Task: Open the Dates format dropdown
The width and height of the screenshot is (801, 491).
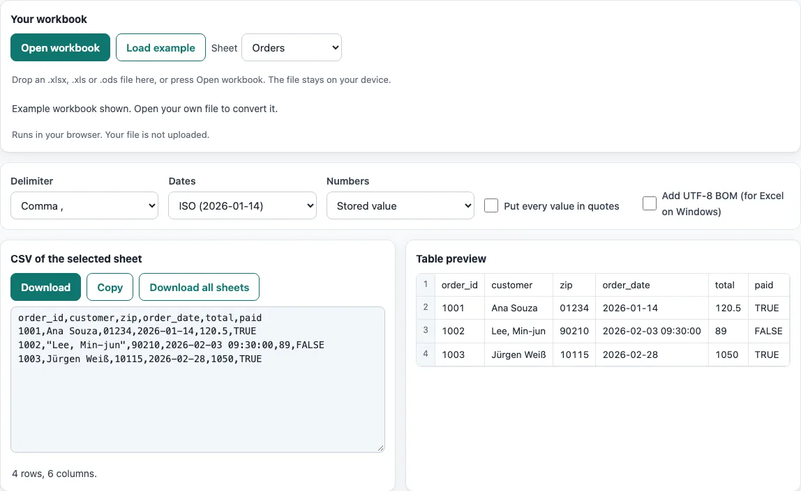Action: (242, 205)
